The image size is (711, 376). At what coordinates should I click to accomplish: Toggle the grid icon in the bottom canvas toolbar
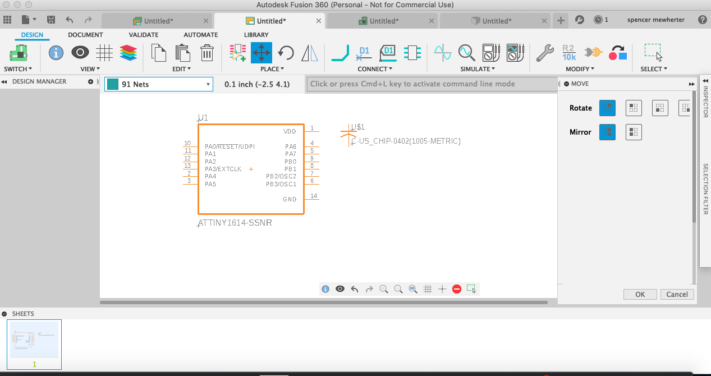tap(428, 289)
